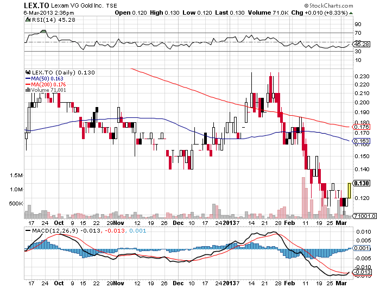Click the 0.150 price axis label
380x288 pixels.
(x=362, y=156)
